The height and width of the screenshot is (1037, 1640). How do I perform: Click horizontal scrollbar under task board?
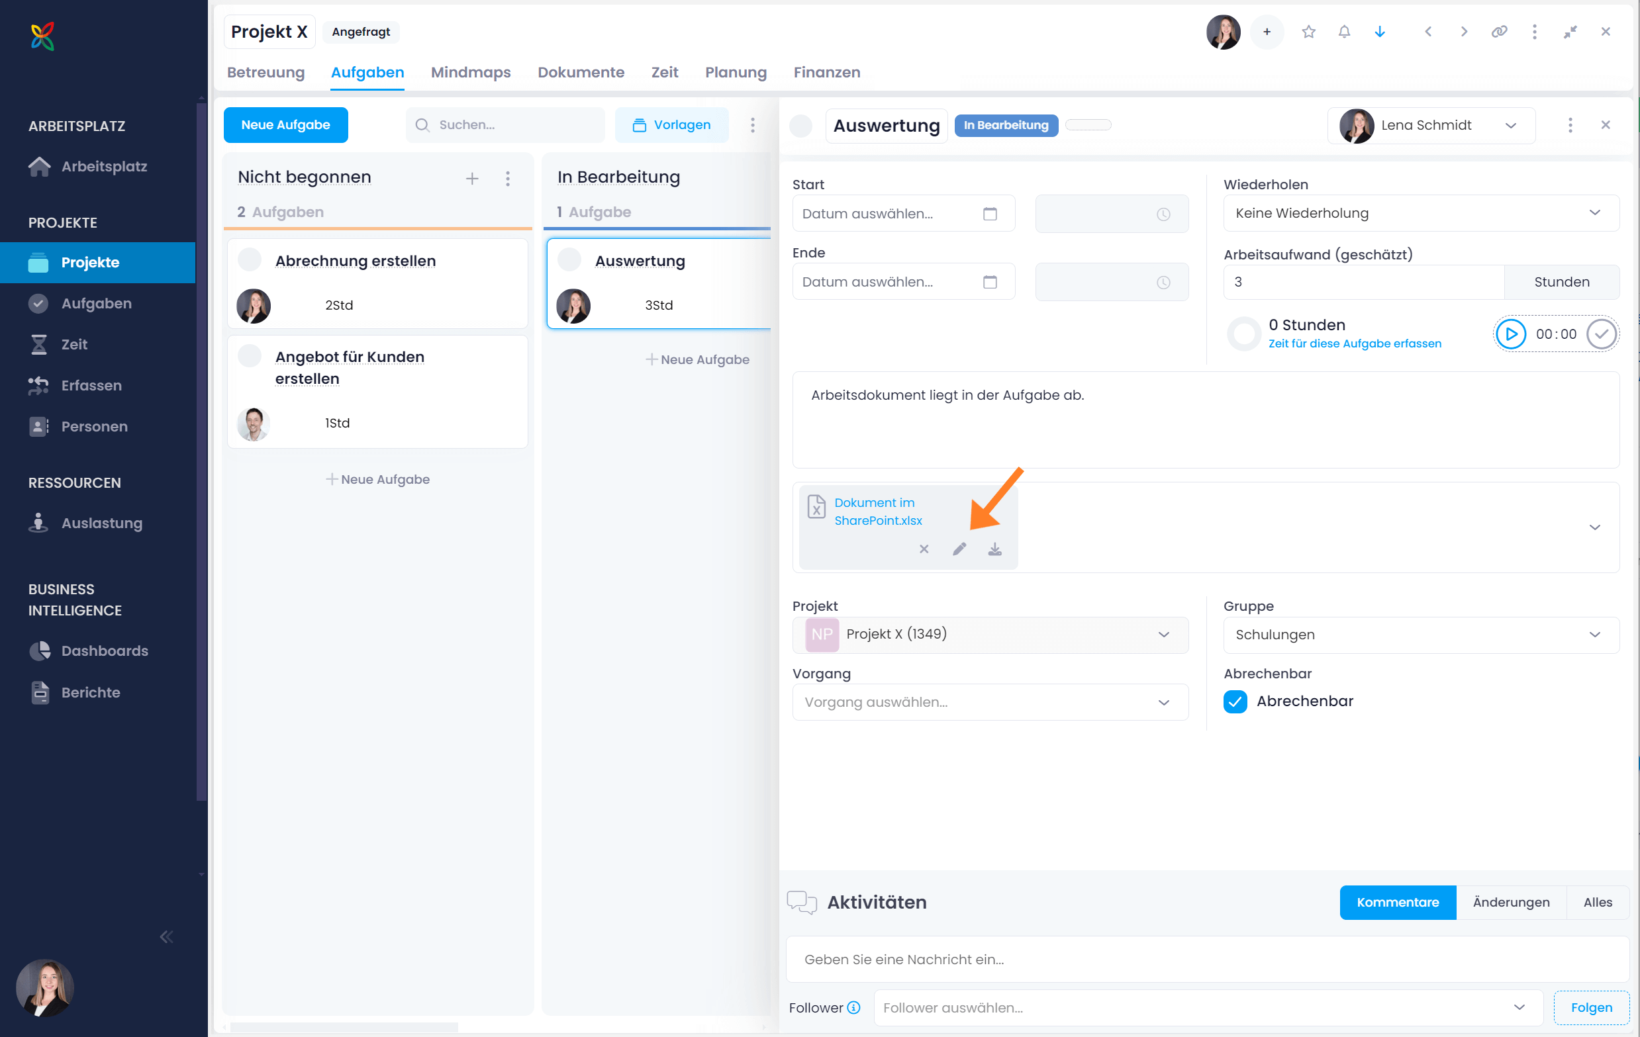(344, 1027)
